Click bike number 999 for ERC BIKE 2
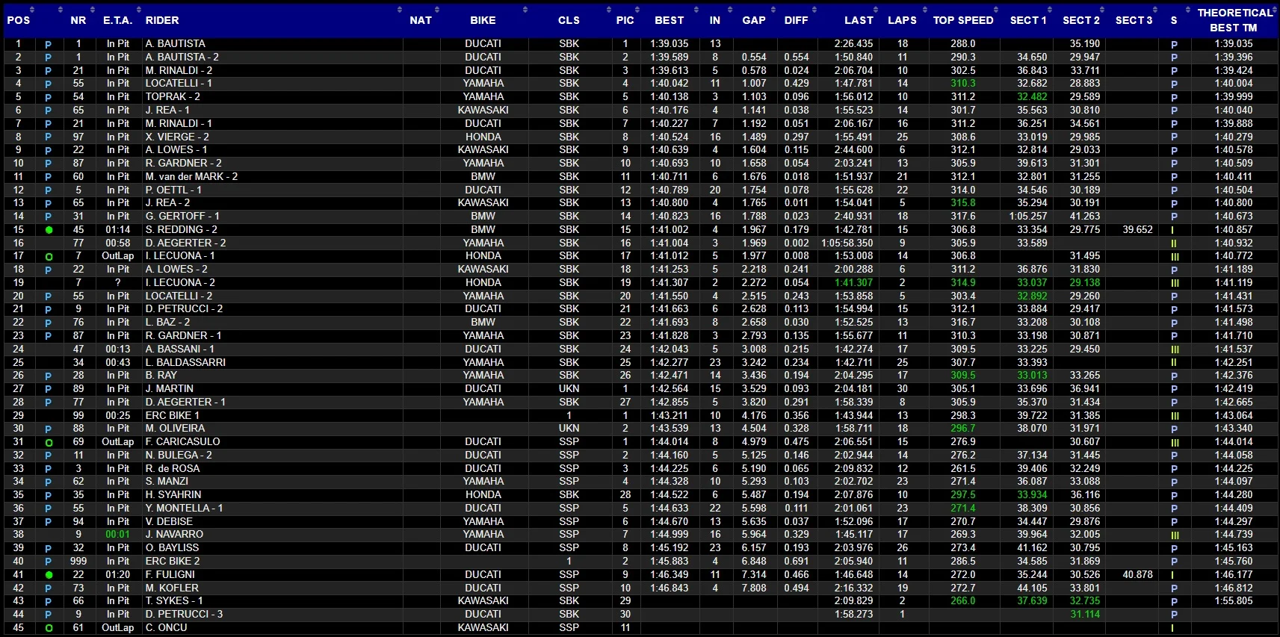 [78, 562]
